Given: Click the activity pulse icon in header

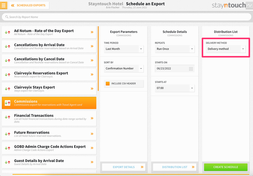Looking at the screenshot, I should pos(249,5).
